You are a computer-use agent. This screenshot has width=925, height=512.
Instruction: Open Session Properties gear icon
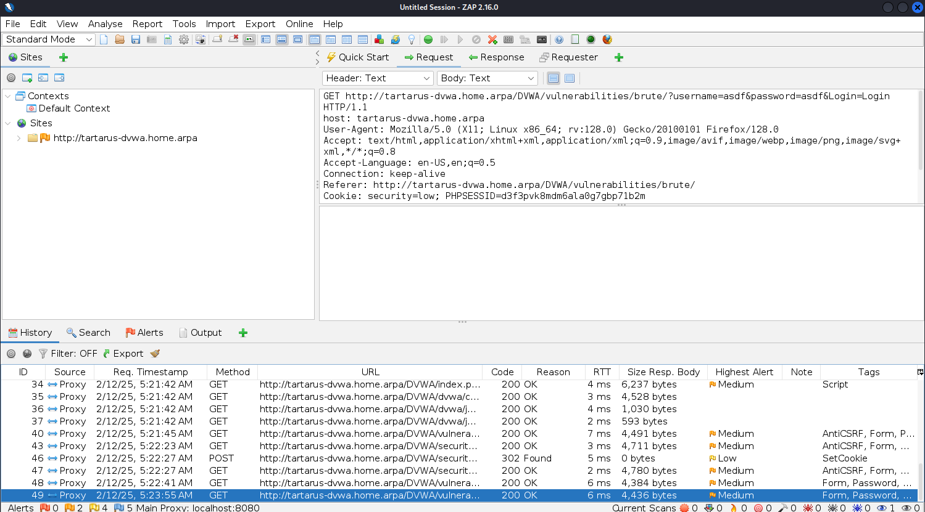pos(184,39)
